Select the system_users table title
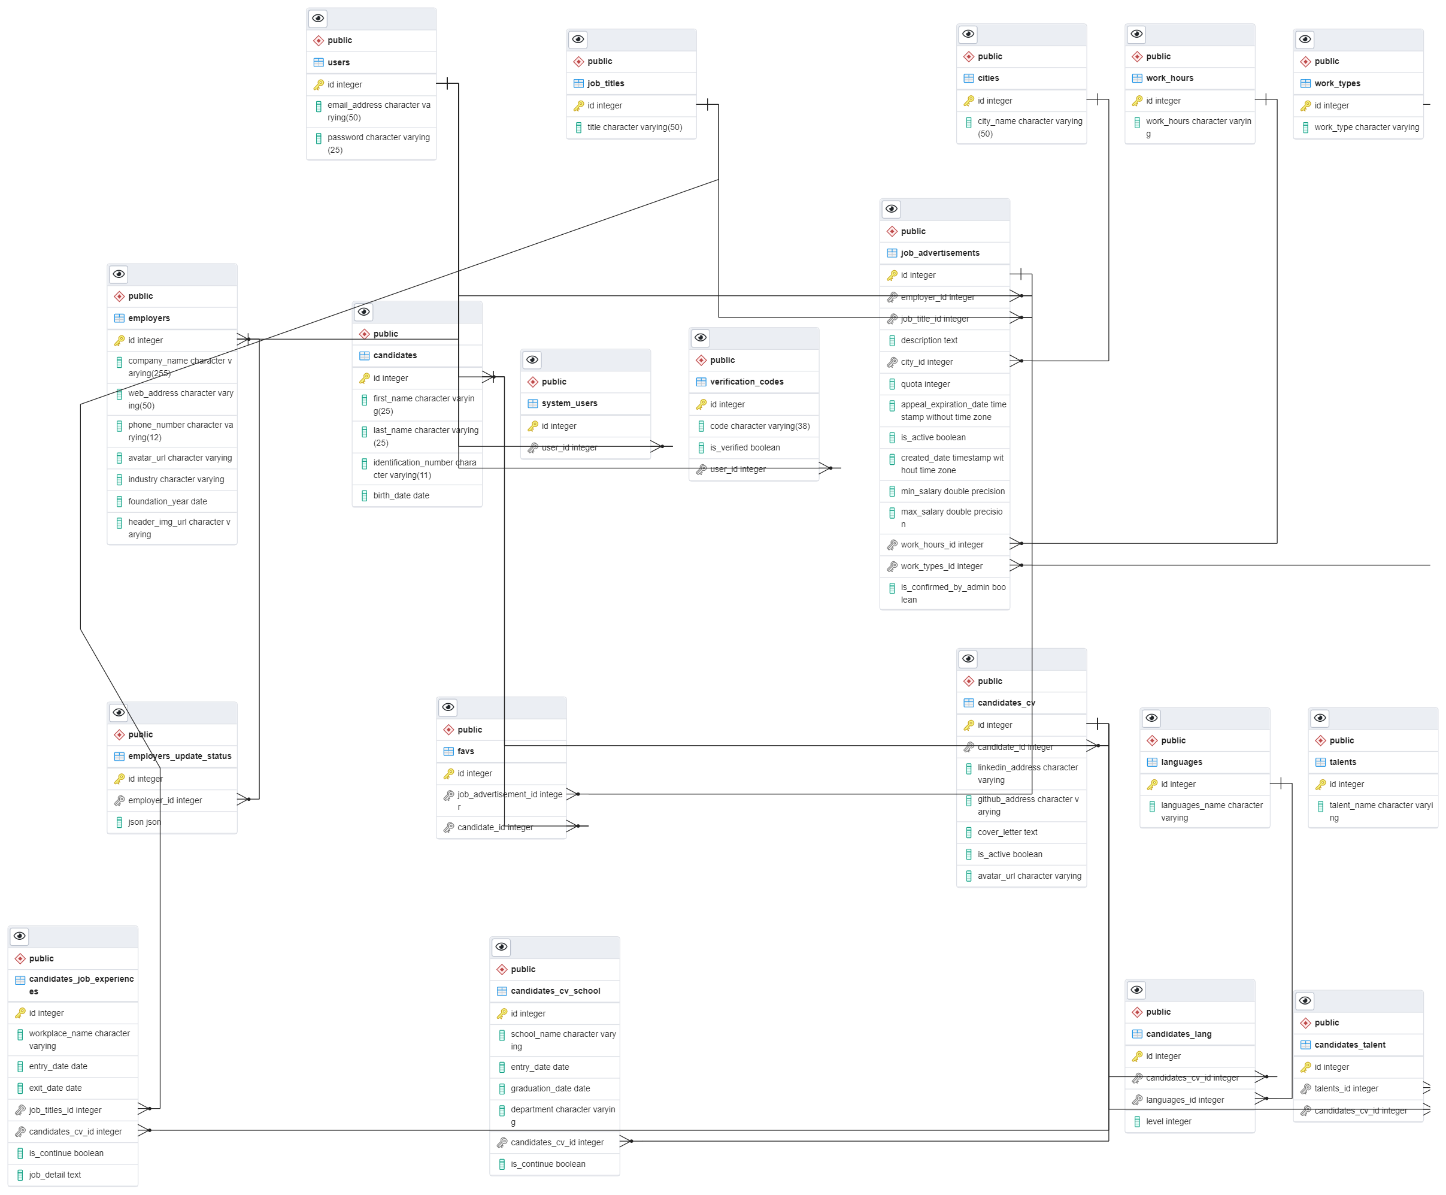 pyautogui.click(x=570, y=403)
